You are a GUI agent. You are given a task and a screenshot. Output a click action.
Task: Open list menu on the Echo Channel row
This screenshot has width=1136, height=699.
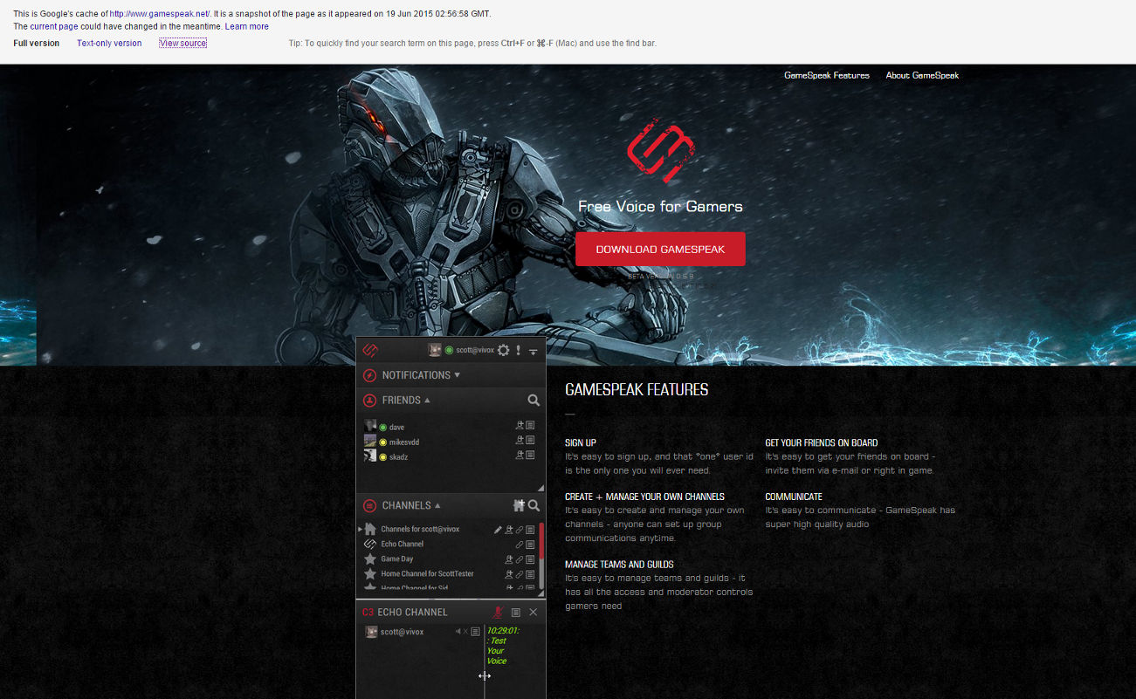(530, 545)
